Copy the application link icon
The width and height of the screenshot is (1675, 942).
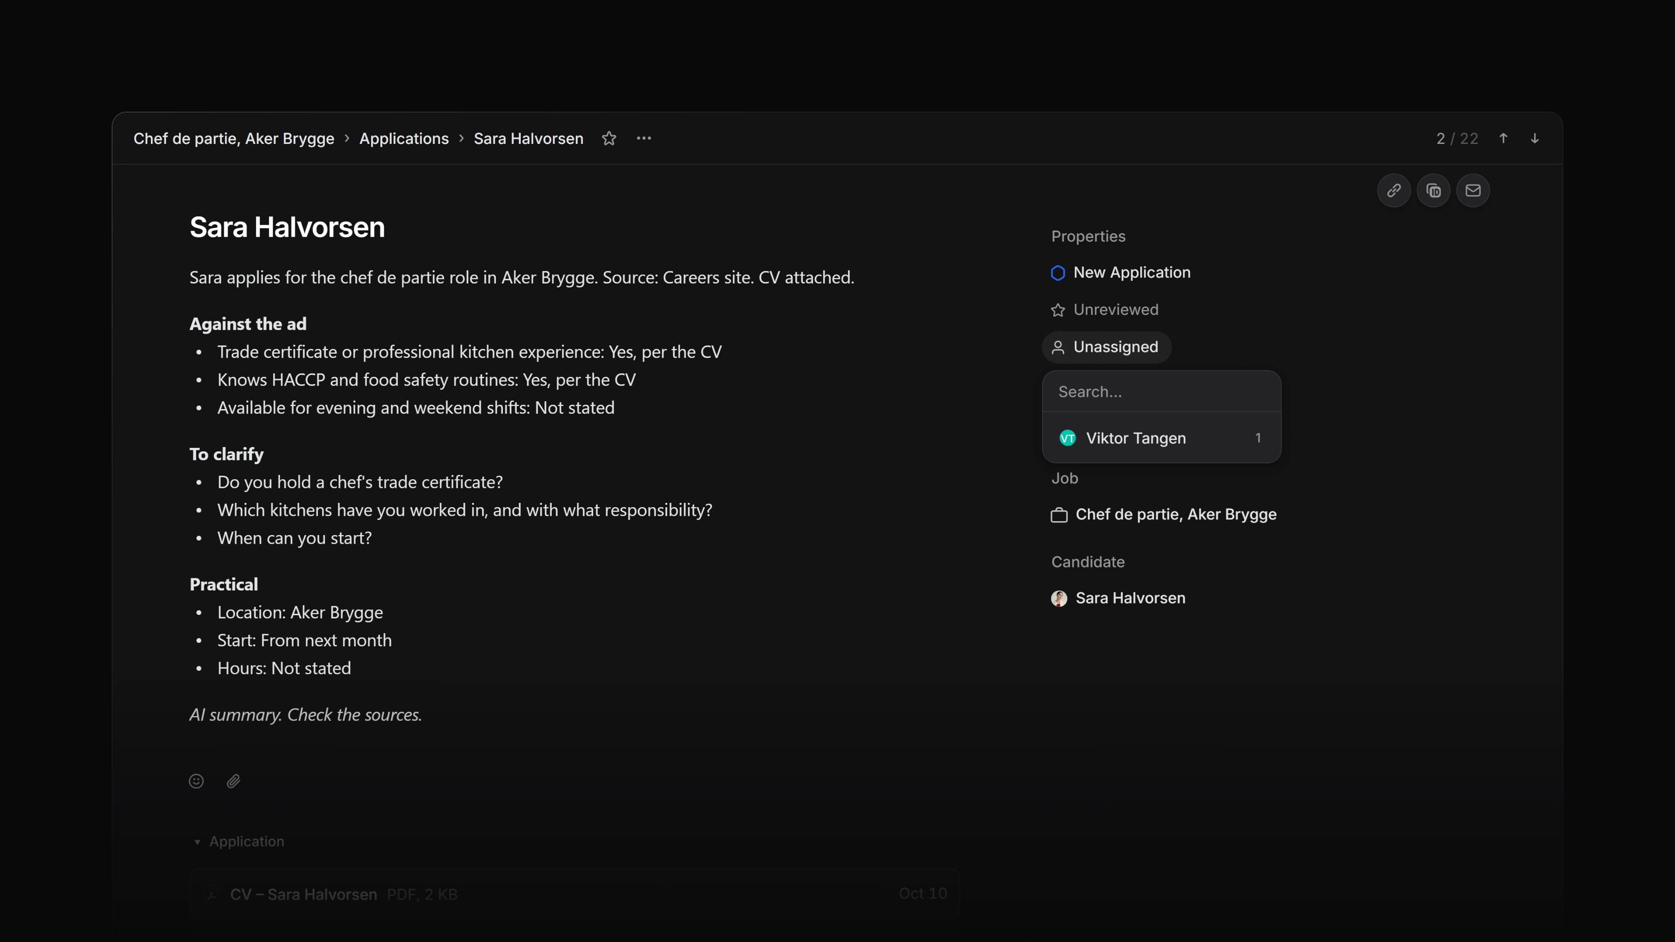pyautogui.click(x=1394, y=191)
